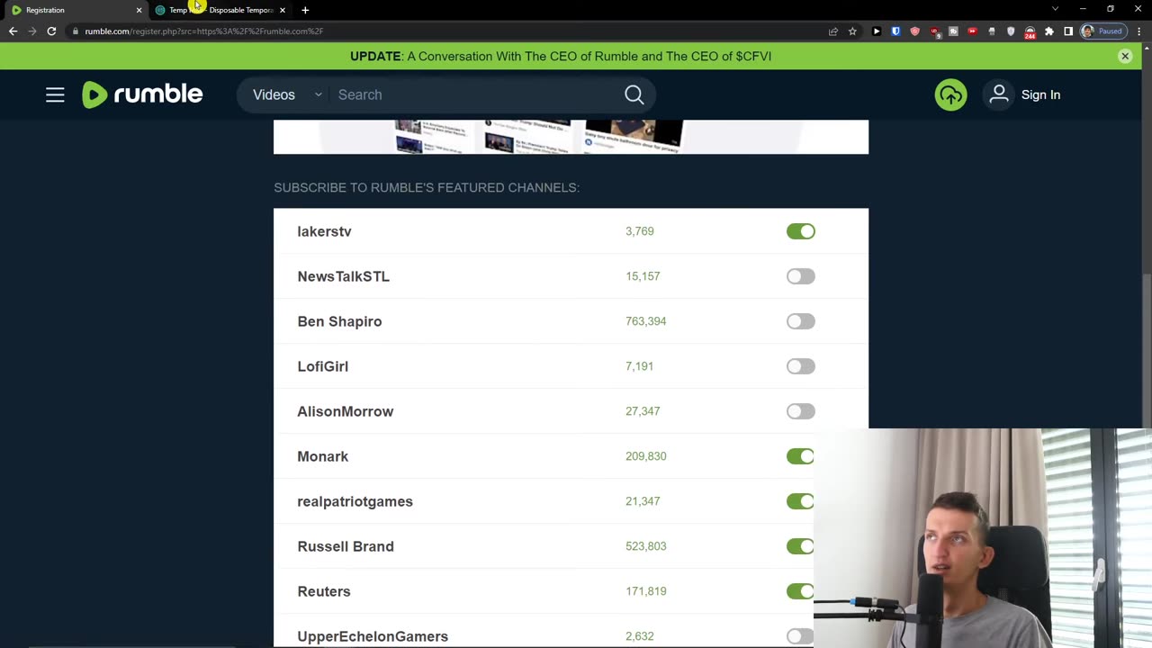The height and width of the screenshot is (648, 1152).
Task: Close the Temp Mail tab
Action: [283, 10]
